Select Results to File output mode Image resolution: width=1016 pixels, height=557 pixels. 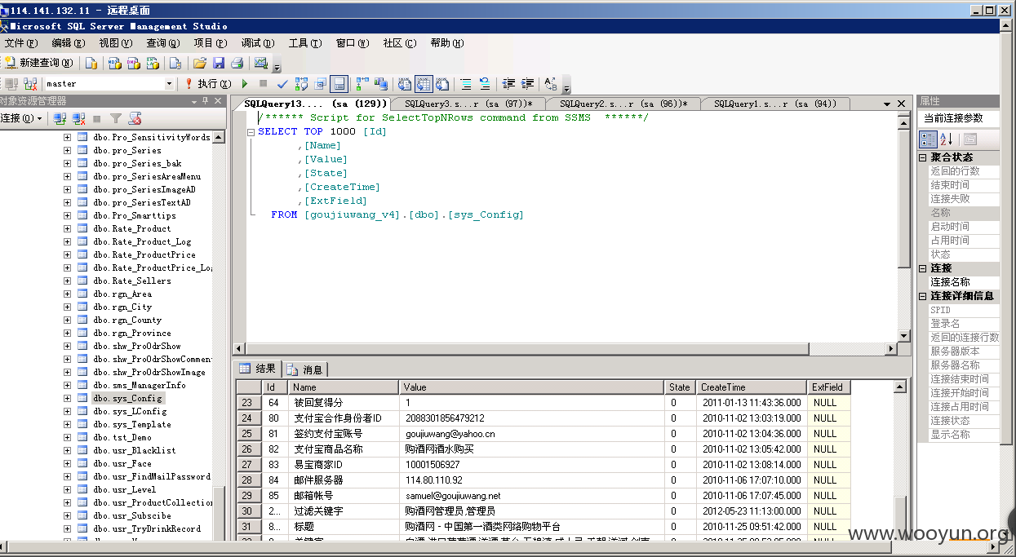(x=443, y=83)
